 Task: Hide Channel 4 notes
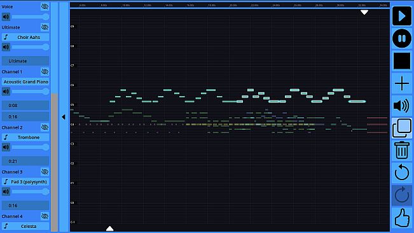coord(45,216)
